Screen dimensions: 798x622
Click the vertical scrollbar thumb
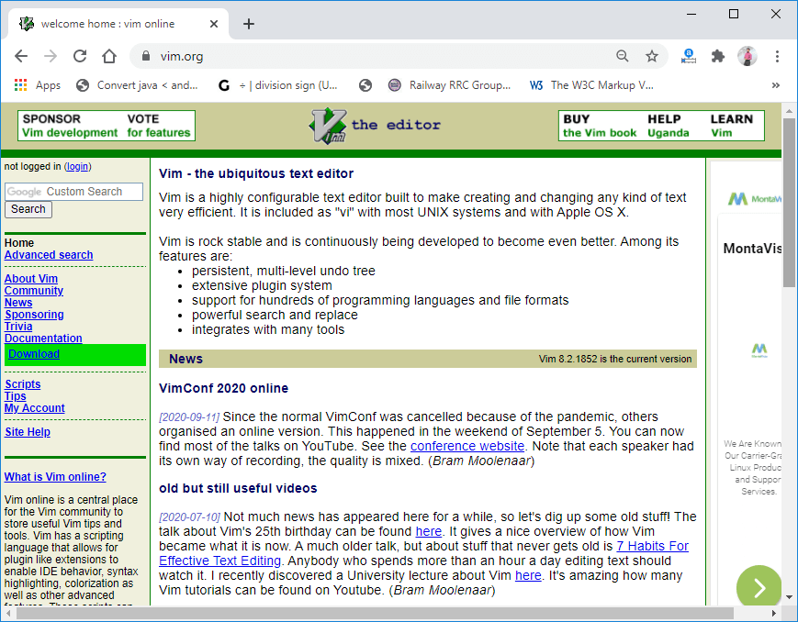tap(789, 203)
